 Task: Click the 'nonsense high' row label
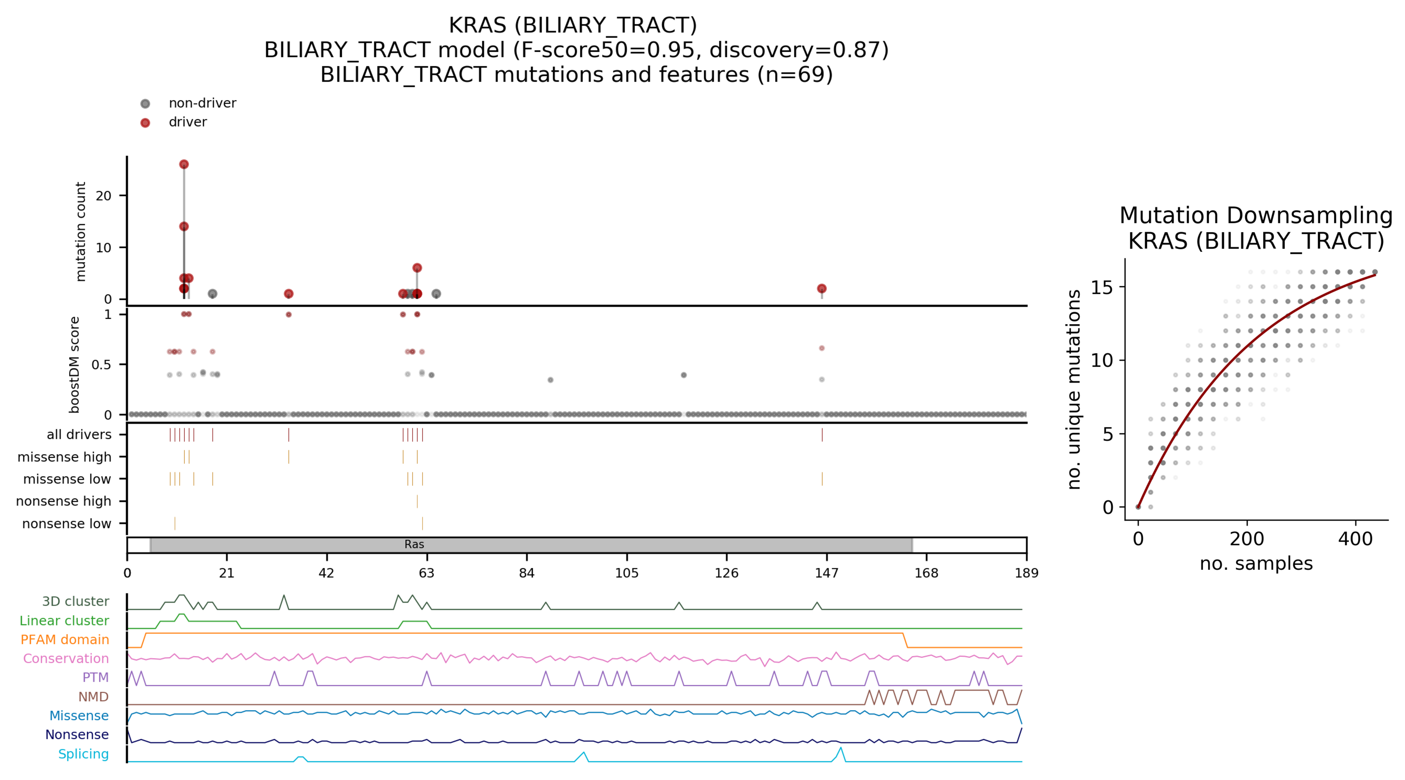tap(63, 501)
